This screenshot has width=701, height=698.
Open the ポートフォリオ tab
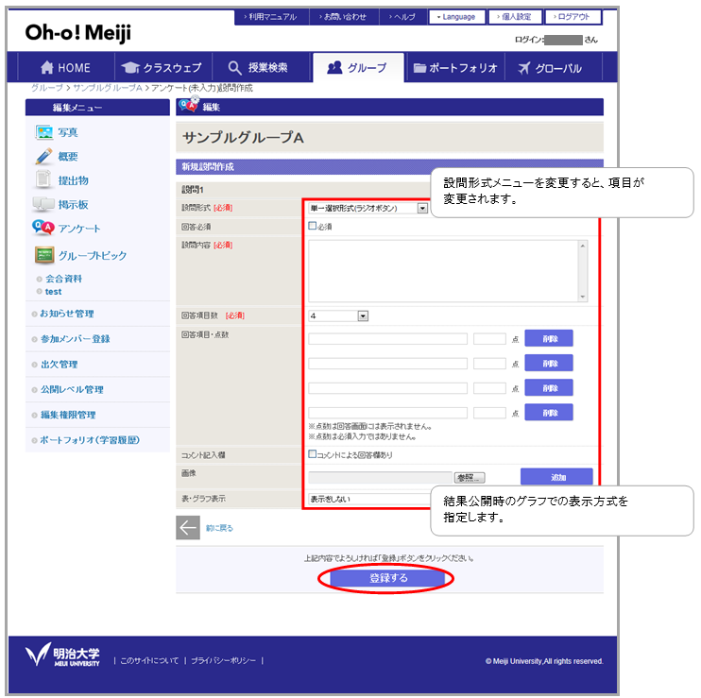[x=454, y=67]
